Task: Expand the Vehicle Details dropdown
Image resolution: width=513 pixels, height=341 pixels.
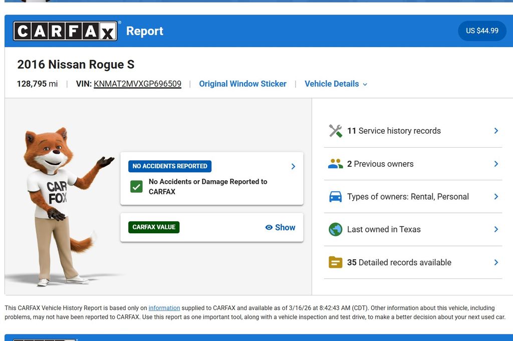Action: [336, 84]
